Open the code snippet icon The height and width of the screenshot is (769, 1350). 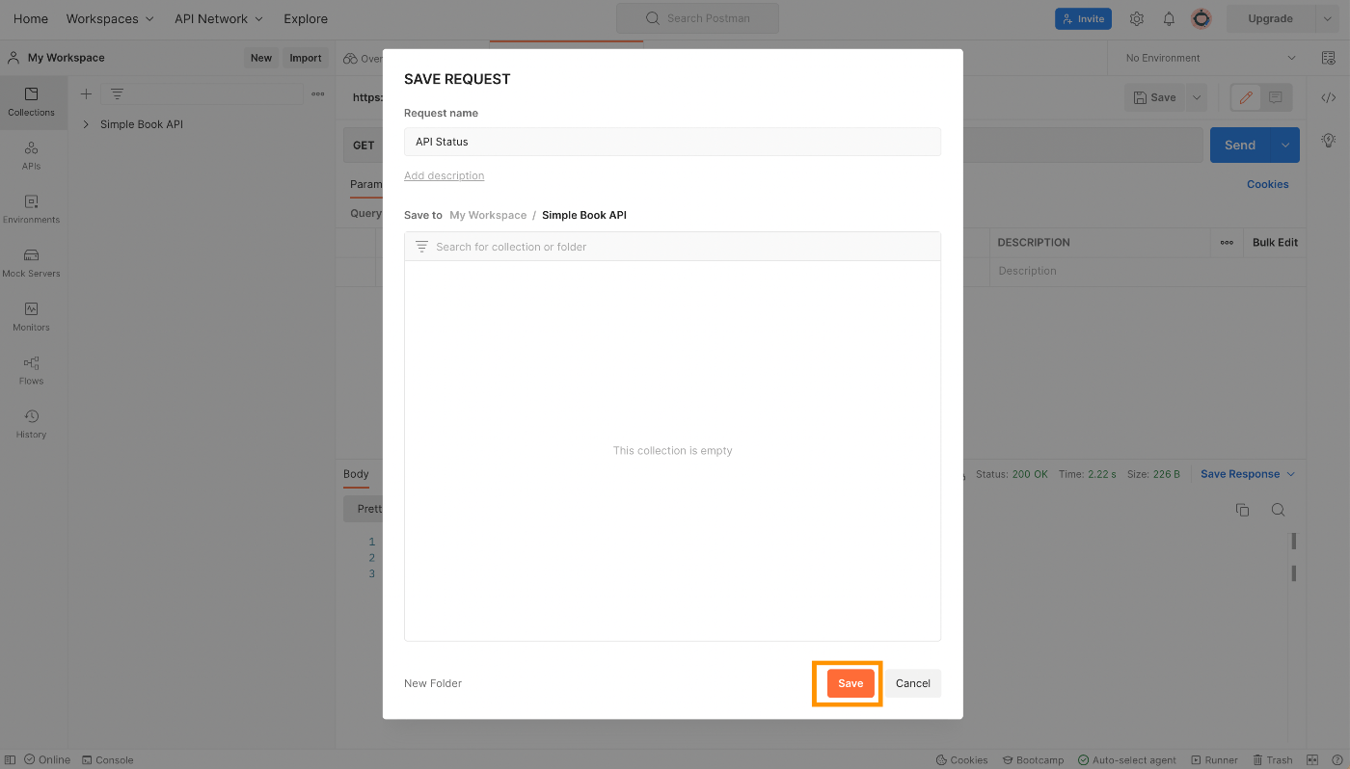tap(1329, 97)
